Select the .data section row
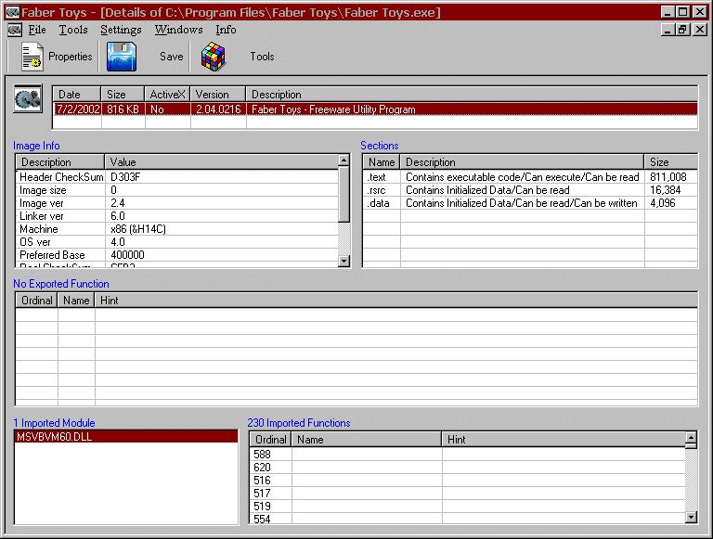Image resolution: width=713 pixels, height=539 pixels. coord(530,203)
